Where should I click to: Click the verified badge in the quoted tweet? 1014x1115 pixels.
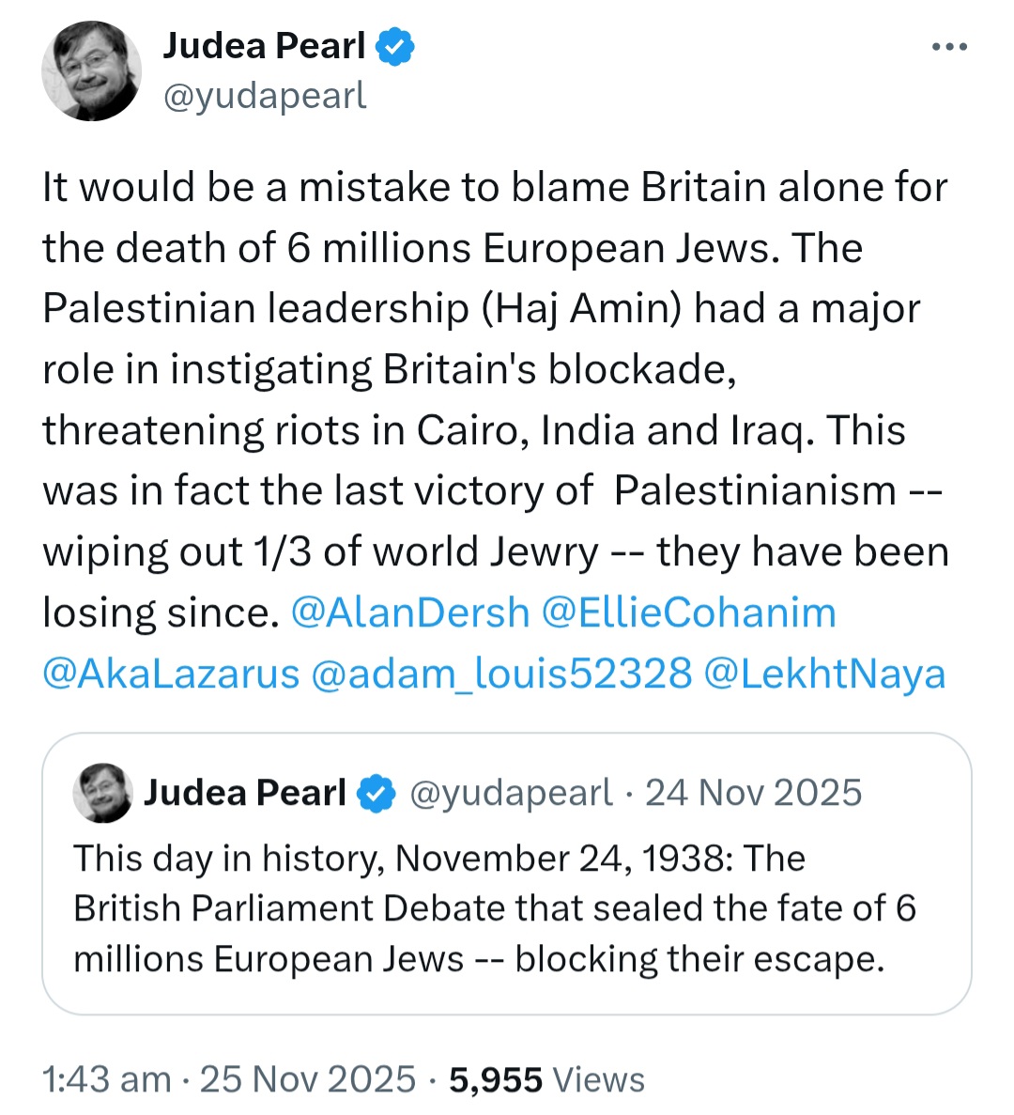376,794
